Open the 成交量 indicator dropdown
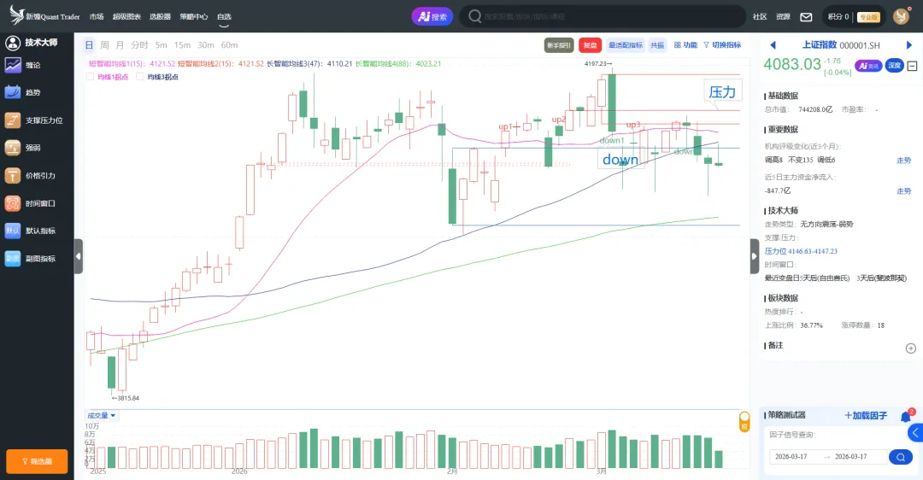923x480 pixels. point(102,416)
